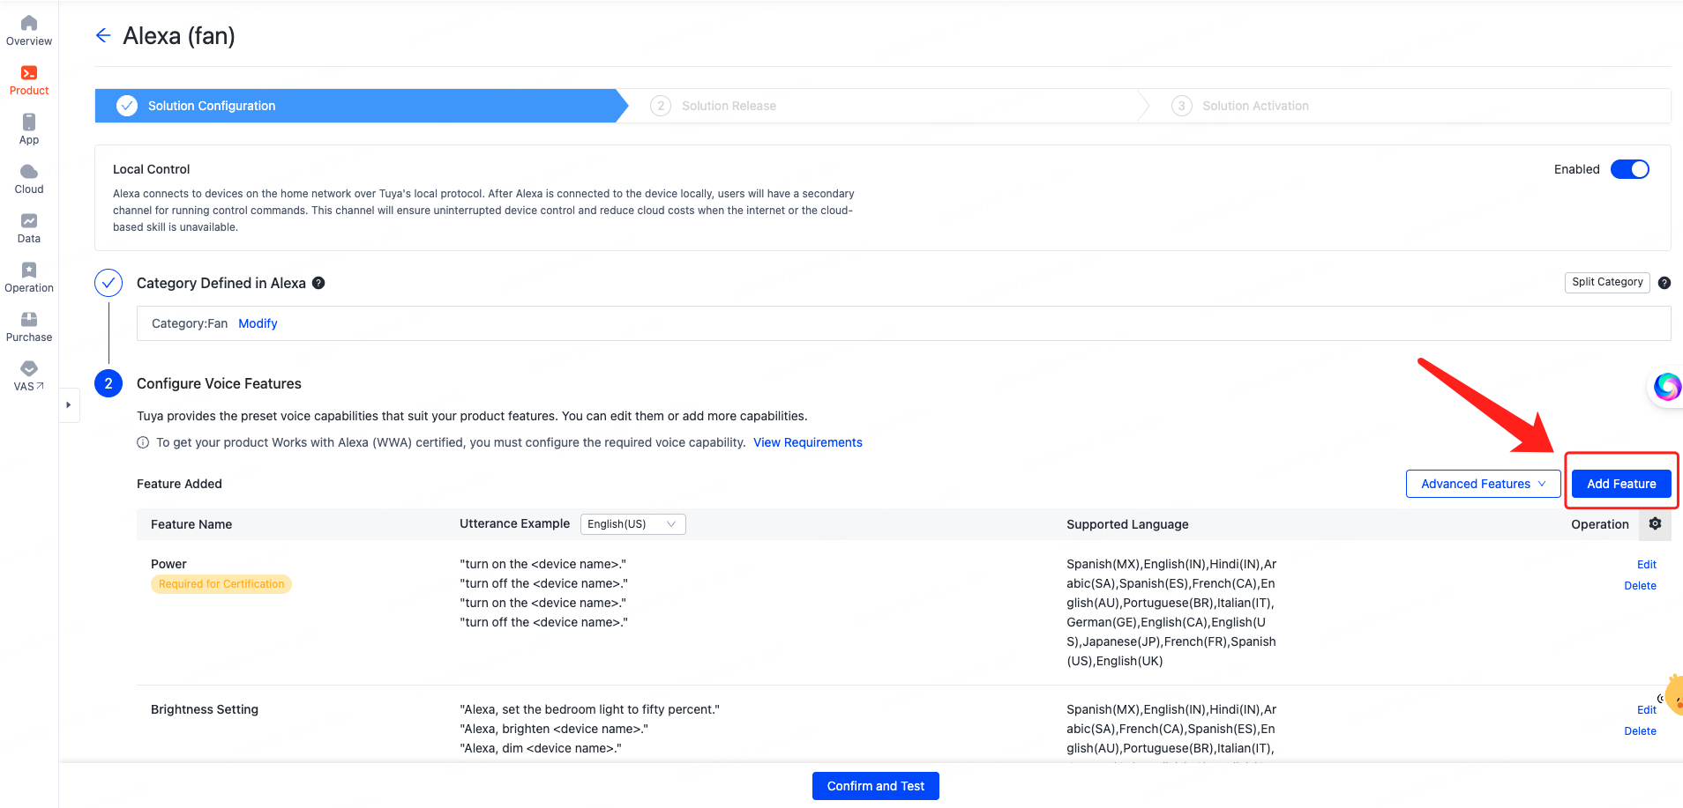This screenshot has height=808, width=1683.
Task: Open the Overview section in sidebar
Action: [x=29, y=31]
